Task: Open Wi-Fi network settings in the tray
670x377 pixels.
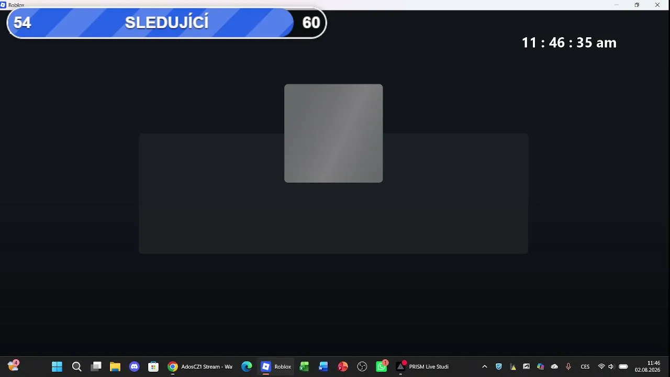Action: [601, 367]
